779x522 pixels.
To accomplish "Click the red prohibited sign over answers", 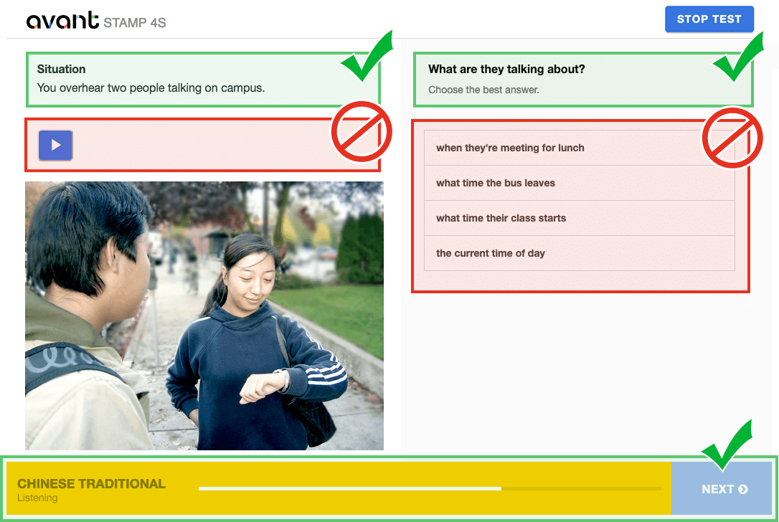I will 732,138.
